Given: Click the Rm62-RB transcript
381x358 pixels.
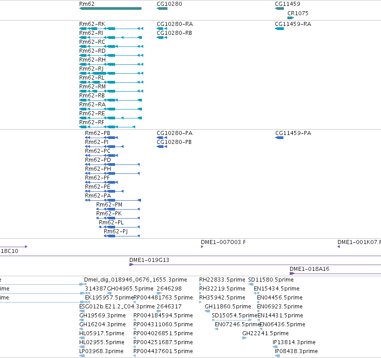Looking at the screenshot, I should [111, 100].
